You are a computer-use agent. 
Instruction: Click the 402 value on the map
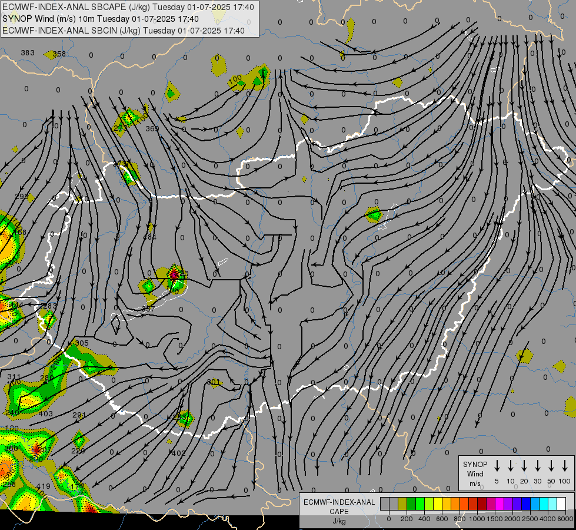tap(178, 453)
